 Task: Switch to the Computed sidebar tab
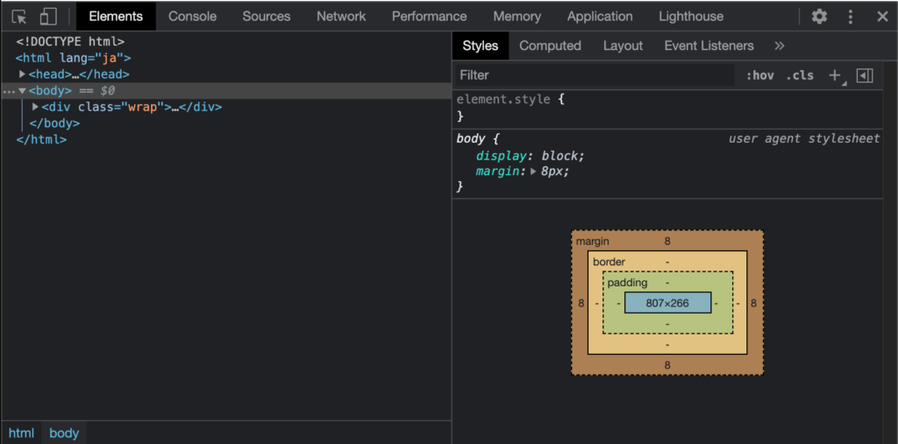[551, 46]
